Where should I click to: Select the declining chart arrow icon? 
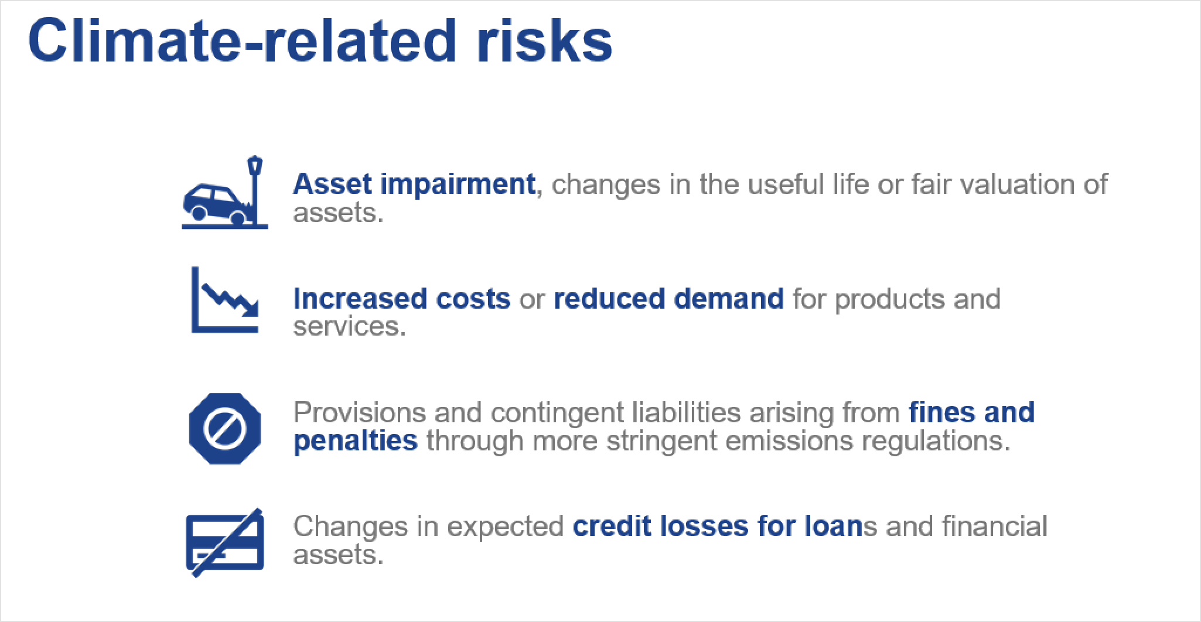[x=225, y=300]
